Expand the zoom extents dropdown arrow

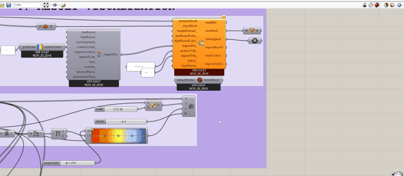[50, 5]
